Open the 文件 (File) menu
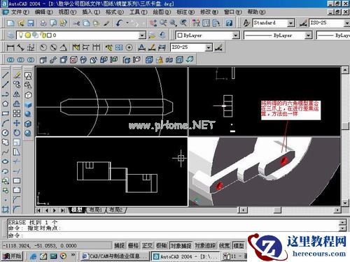Screen dimensions: 350x262 (20, 12)
